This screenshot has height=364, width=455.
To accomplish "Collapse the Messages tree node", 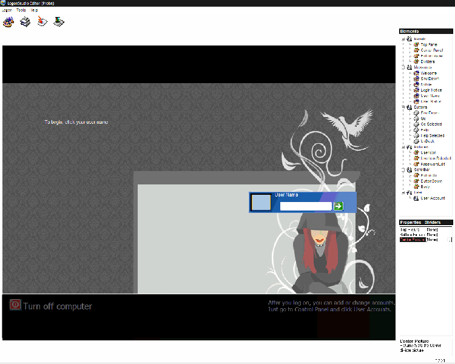I will [403, 67].
